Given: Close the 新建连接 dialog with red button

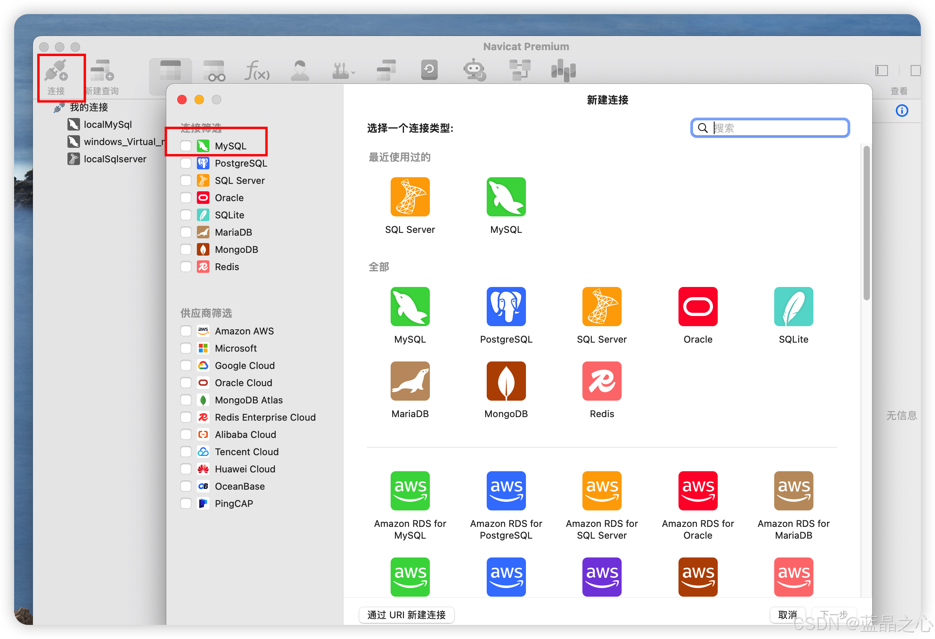Looking at the screenshot, I should point(182,100).
